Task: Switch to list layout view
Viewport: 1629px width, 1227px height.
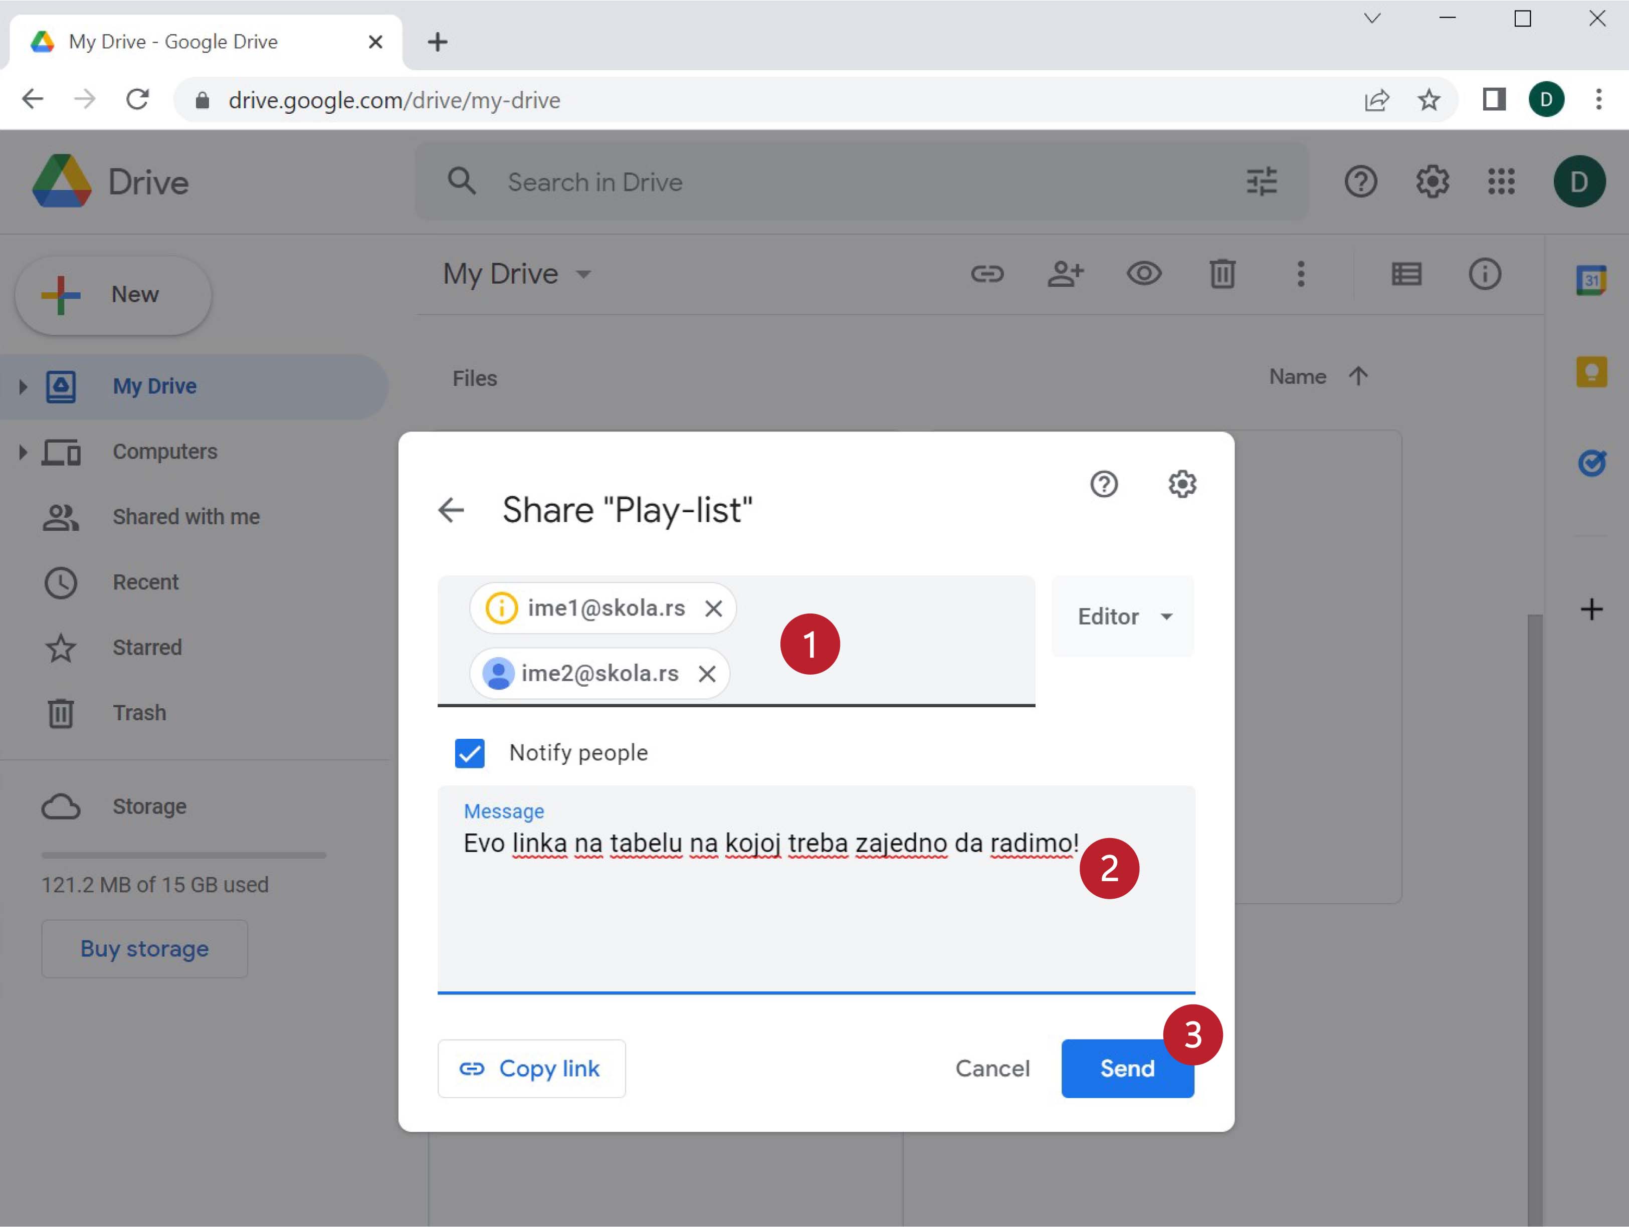Action: click(1406, 274)
